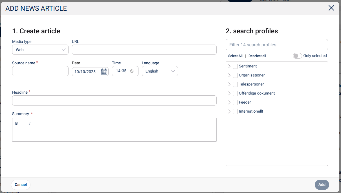
Task: Expand the Talespersoner tree node
Action: pos(229,84)
